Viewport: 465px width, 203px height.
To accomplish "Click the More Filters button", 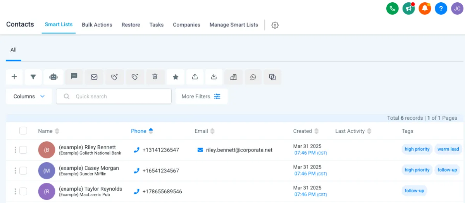I will 201,96.
